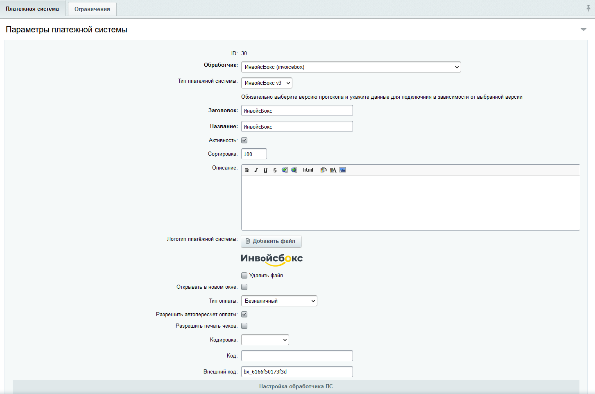
Task: Open the Обработчик dropdown list
Action: tap(351, 67)
